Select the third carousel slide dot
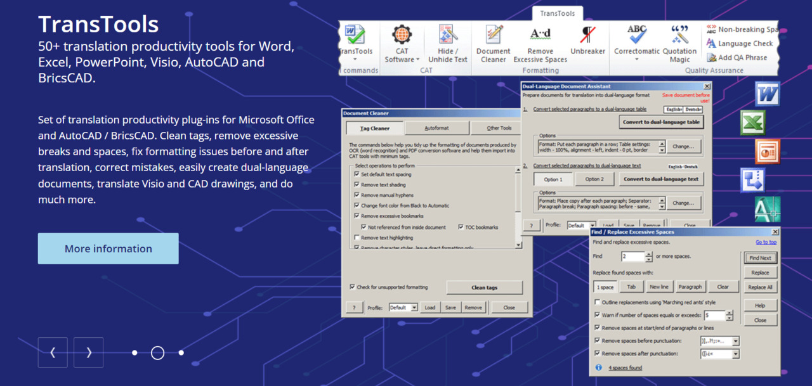812x386 pixels. pos(181,352)
